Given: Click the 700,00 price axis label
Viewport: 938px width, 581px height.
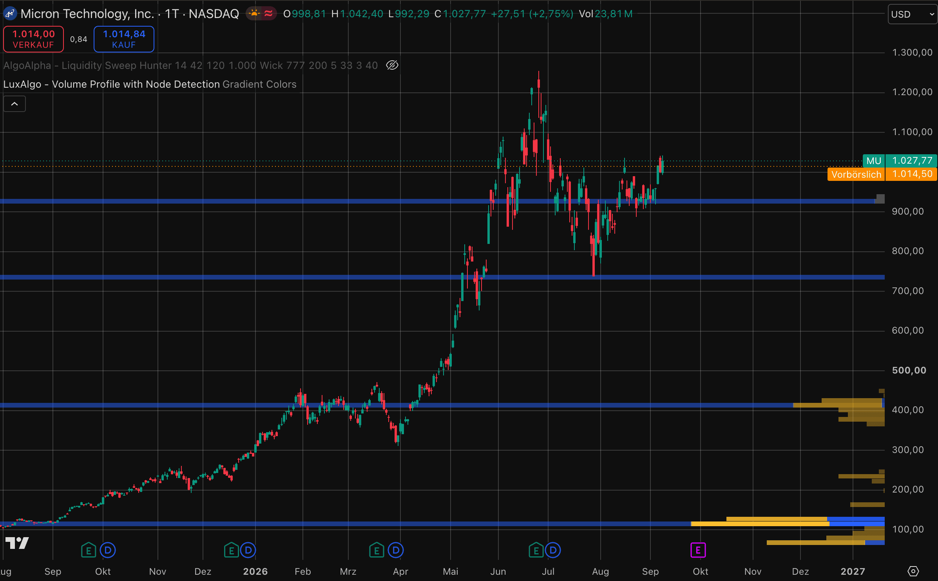Looking at the screenshot, I should click(x=908, y=291).
